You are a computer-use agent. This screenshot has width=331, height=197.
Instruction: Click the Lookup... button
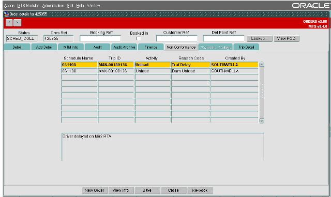[259, 38]
